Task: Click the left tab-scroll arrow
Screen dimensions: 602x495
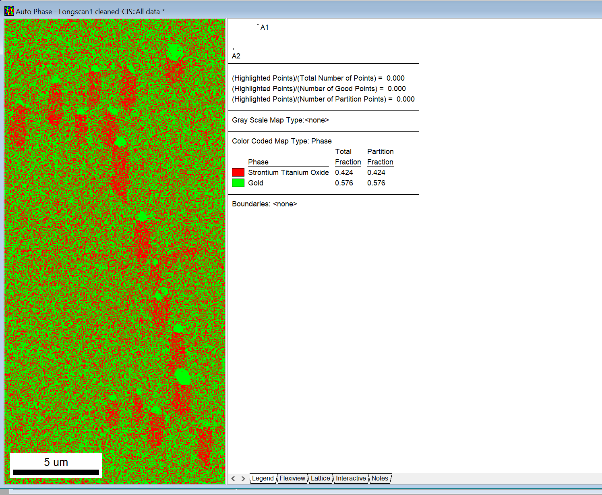Action: coord(233,478)
